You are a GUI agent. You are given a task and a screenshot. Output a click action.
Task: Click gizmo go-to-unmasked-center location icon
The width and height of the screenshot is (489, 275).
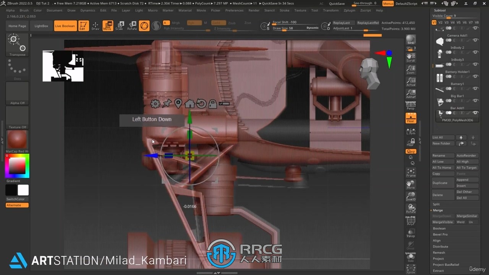(178, 104)
